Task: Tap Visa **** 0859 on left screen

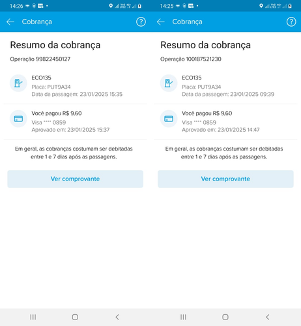Action: click(x=49, y=123)
